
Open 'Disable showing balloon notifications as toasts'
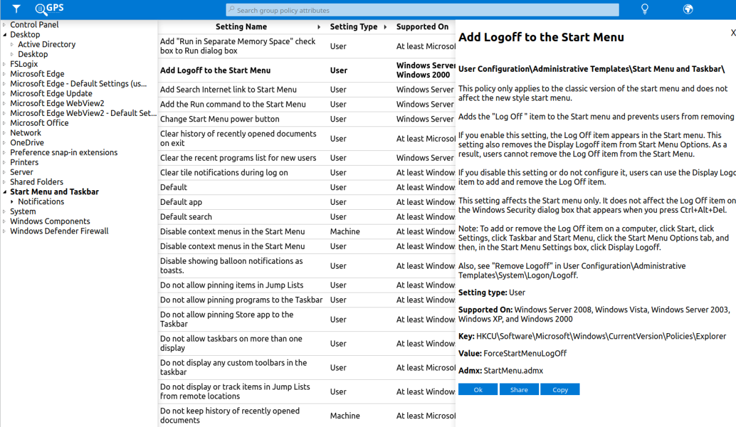click(307, 266)
